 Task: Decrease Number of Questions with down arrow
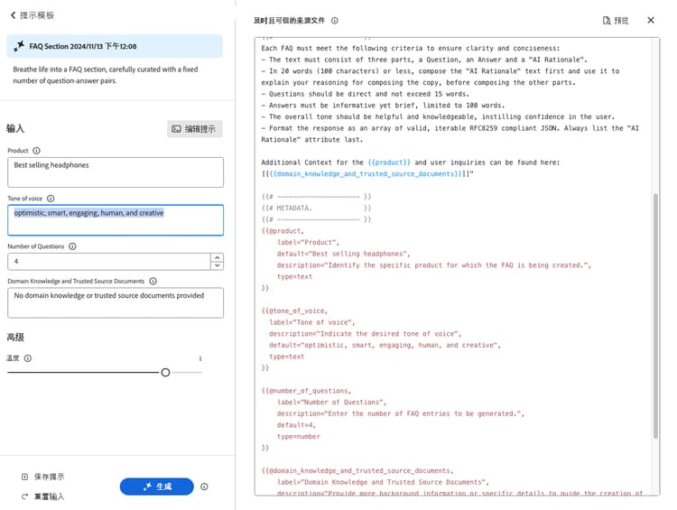point(218,265)
